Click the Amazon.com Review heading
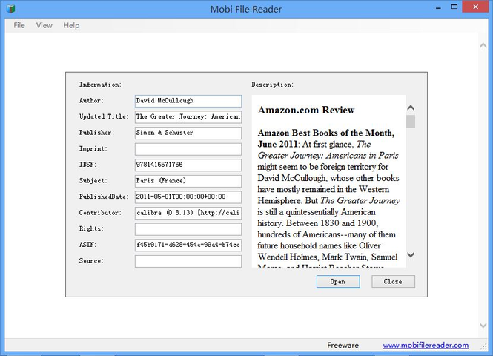 click(x=306, y=110)
